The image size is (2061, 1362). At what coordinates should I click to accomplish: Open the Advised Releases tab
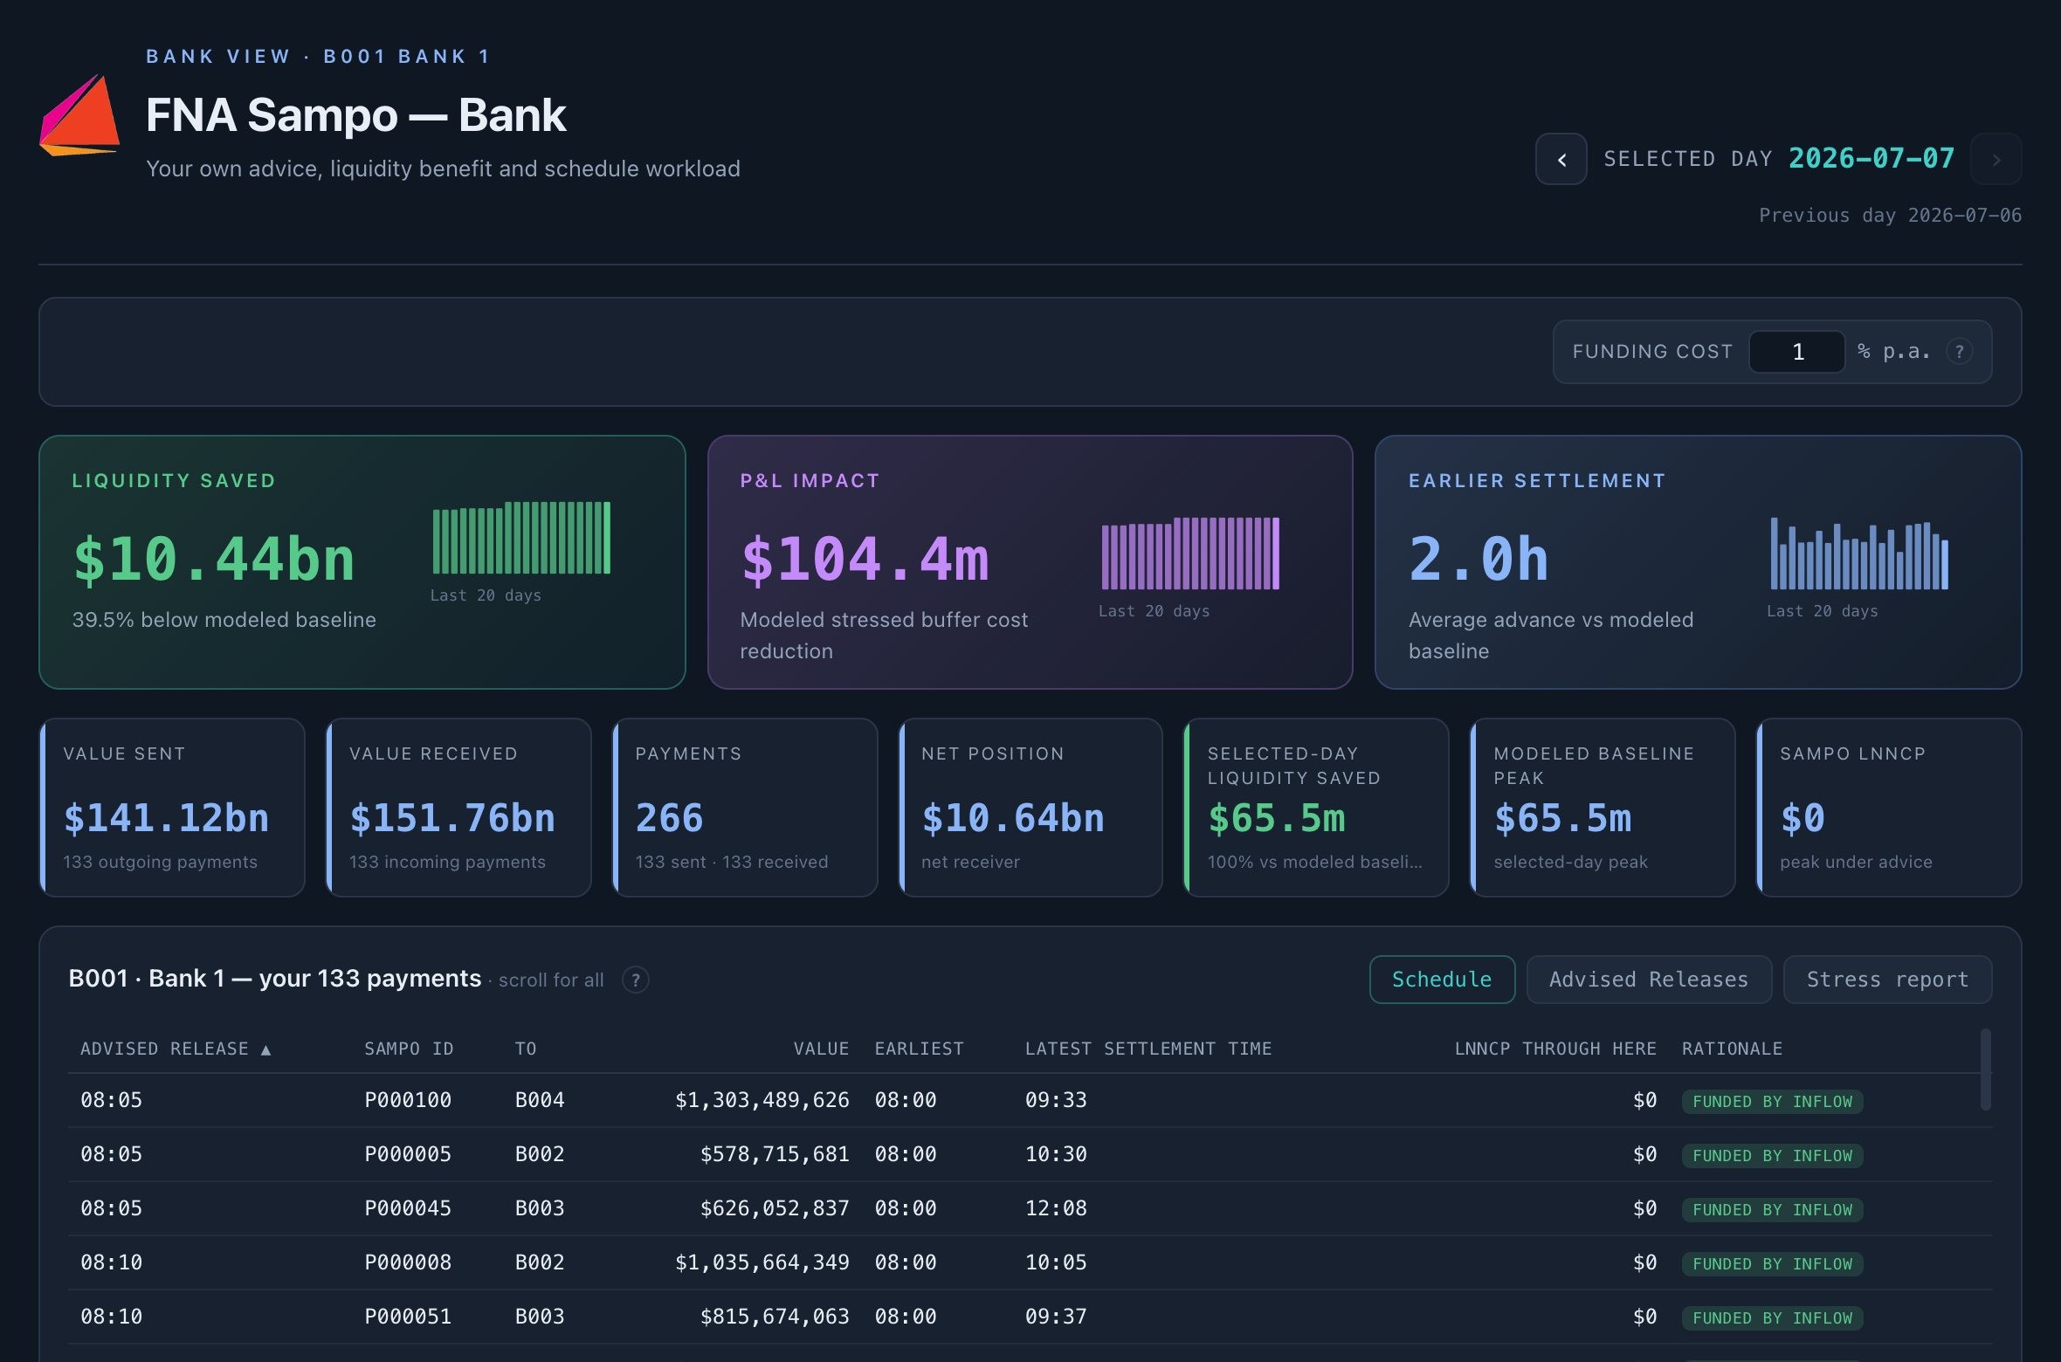[x=1649, y=980]
